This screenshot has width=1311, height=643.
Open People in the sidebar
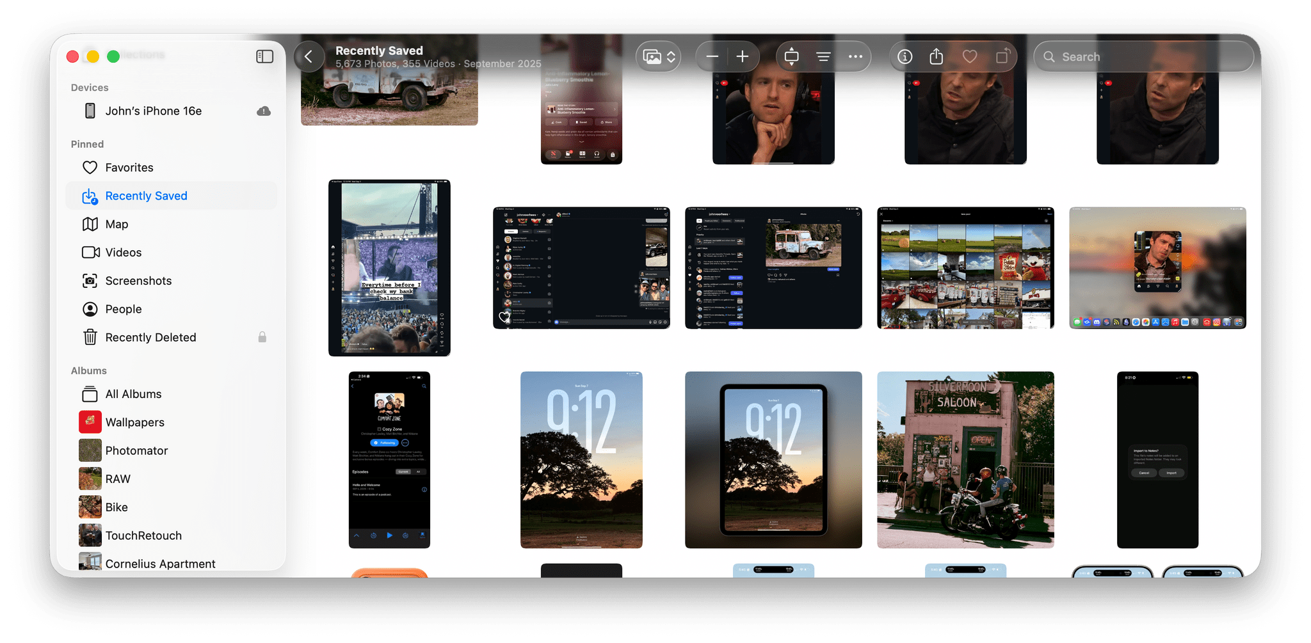pos(172,309)
